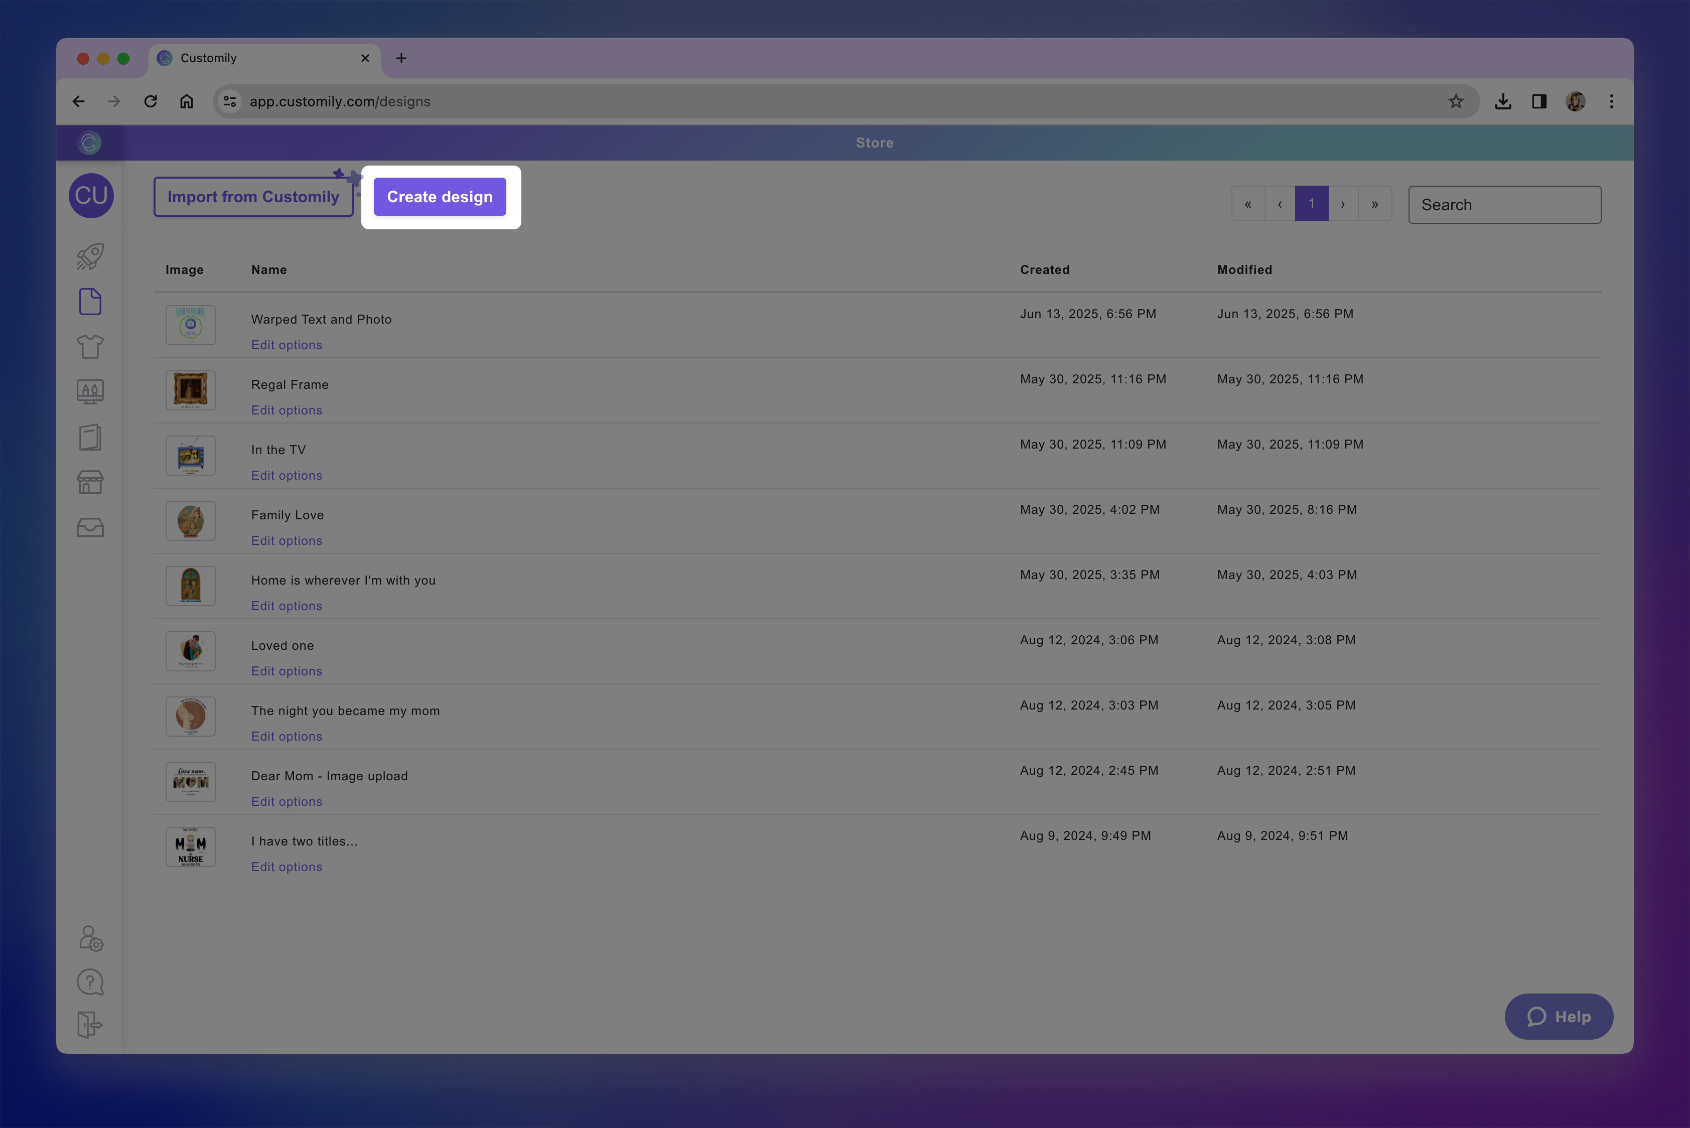Click the Search input field
This screenshot has width=1690, height=1128.
(1504, 204)
